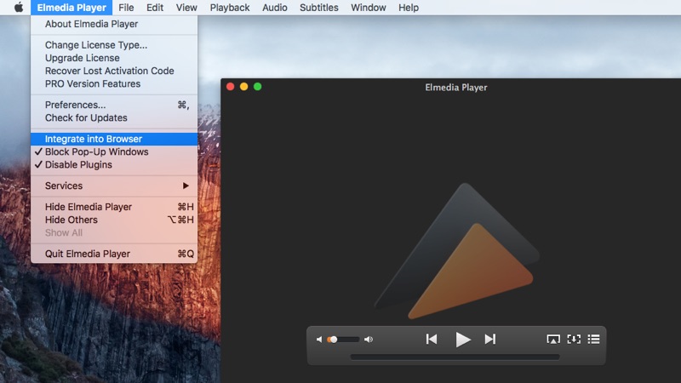
Task: Close the Elmedia Player window
Action: tap(230, 87)
